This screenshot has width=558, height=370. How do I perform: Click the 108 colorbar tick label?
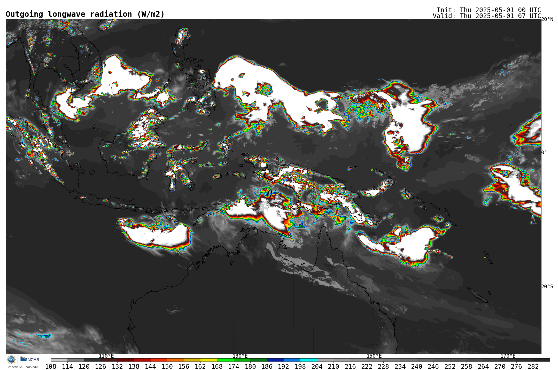click(51, 366)
